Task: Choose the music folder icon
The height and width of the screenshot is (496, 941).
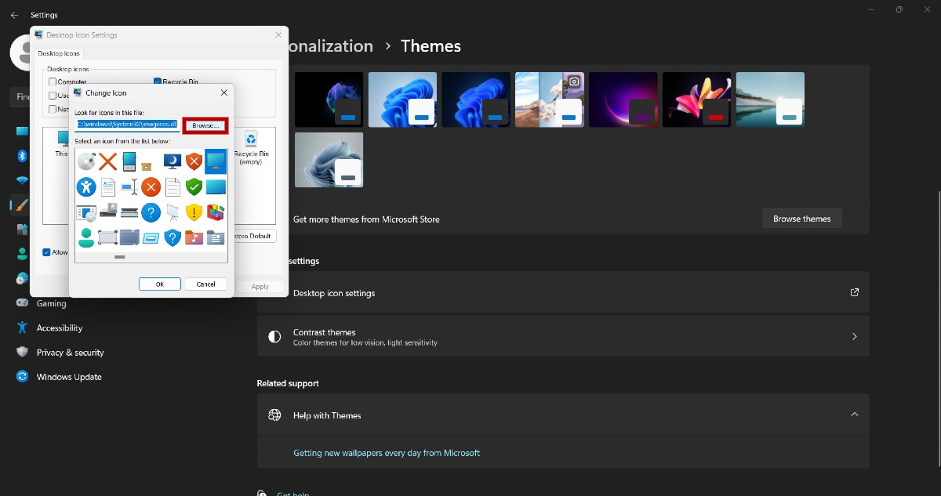Action: pos(194,237)
